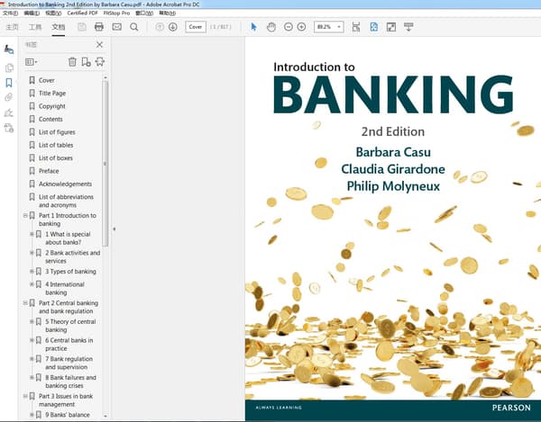The image size is (541, 422).
Task: Click the page number field showing Cover
Action: click(196, 27)
